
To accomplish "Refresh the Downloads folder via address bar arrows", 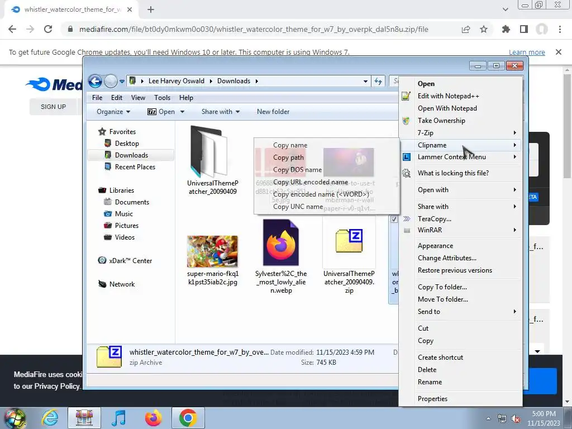I will (x=378, y=81).
